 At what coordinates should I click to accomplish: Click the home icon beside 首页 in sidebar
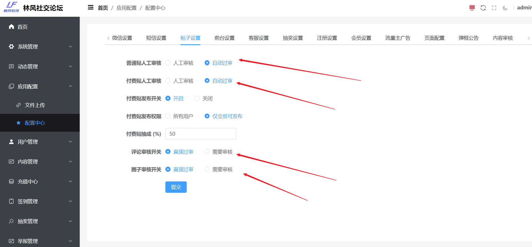(11, 27)
